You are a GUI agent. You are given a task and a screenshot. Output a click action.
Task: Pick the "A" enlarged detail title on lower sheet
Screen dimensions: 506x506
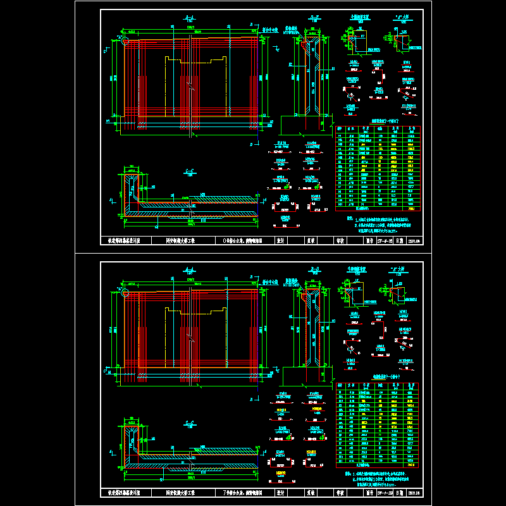tap(398, 271)
